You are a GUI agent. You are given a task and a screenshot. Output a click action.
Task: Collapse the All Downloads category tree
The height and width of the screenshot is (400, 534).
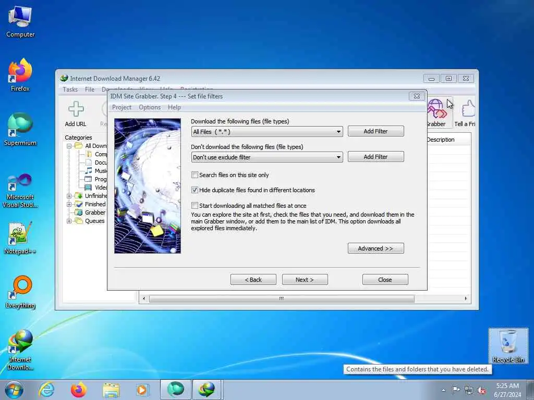click(69, 146)
